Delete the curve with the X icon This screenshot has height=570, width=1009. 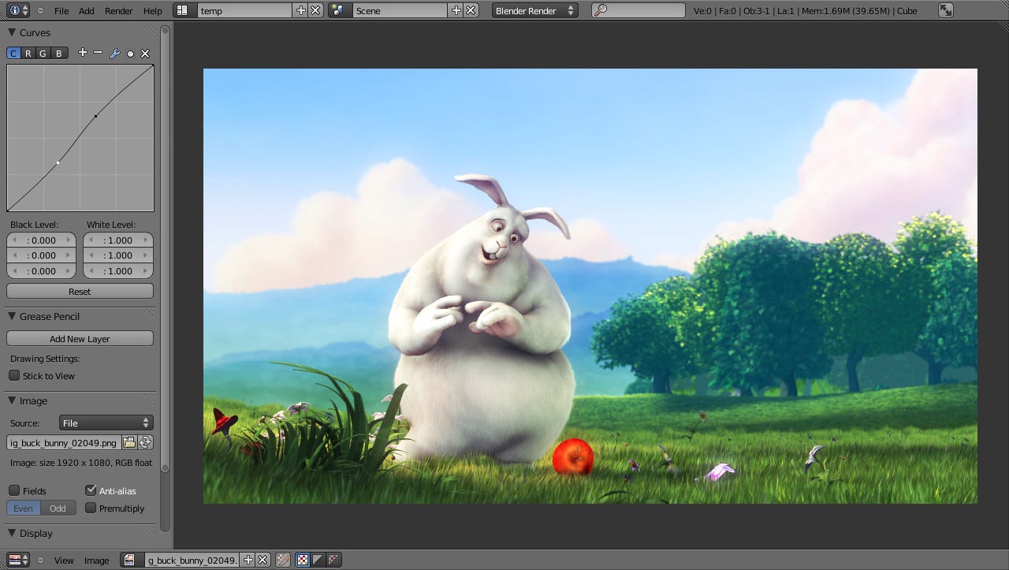click(x=146, y=53)
